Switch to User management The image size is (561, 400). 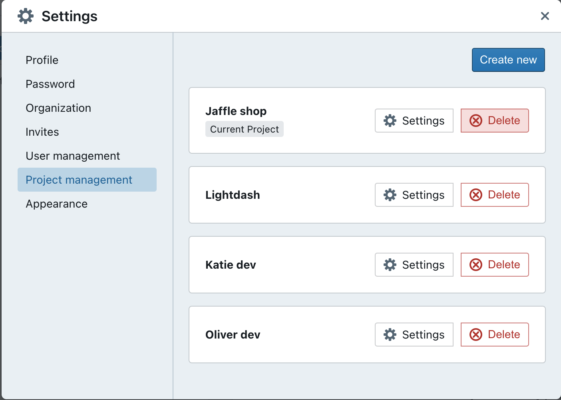tap(73, 156)
